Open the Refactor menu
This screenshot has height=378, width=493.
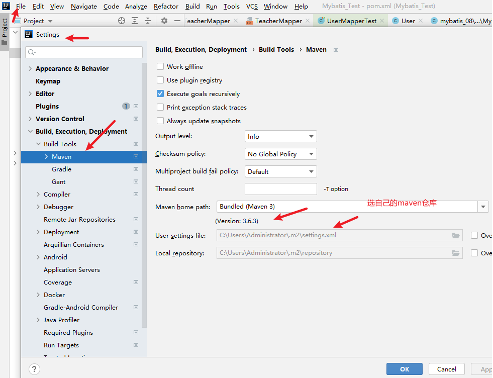tap(166, 7)
